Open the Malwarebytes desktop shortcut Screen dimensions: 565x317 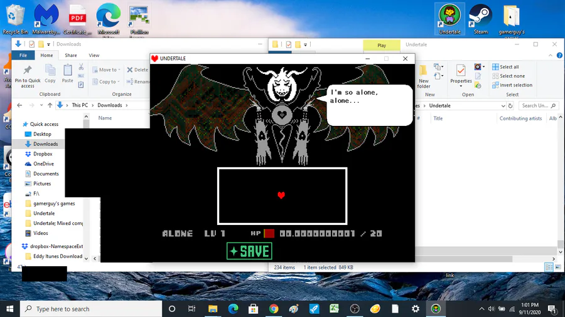point(46,19)
